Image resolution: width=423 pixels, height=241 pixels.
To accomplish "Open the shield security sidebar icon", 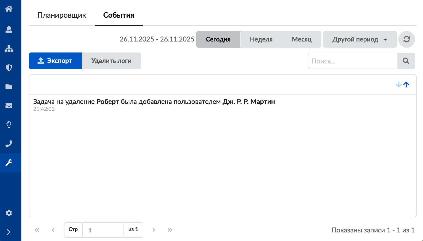I will (x=9, y=67).
